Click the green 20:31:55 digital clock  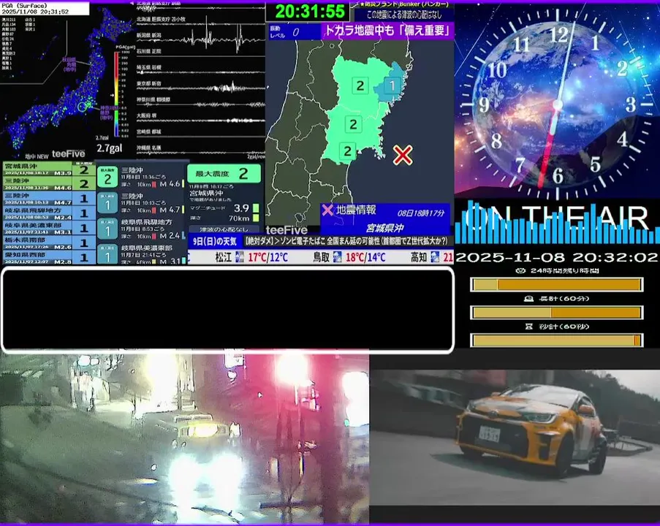pyautogui.click(x=310, y=11)
